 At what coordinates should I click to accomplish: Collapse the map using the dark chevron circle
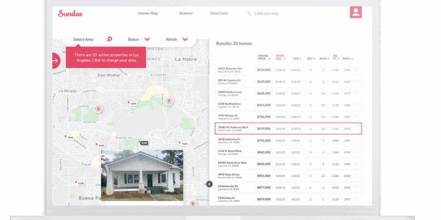[209, 184]
